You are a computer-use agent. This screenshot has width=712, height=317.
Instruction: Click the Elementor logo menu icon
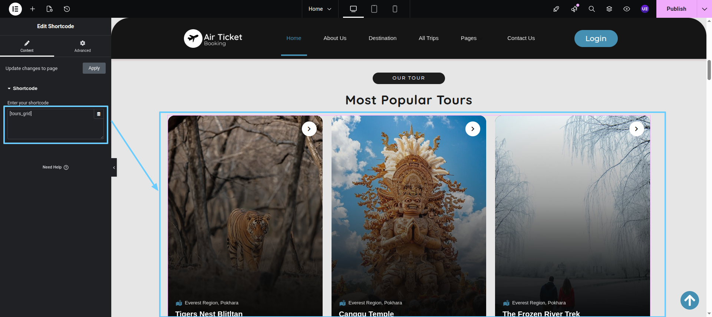click(x=15, y=9)
